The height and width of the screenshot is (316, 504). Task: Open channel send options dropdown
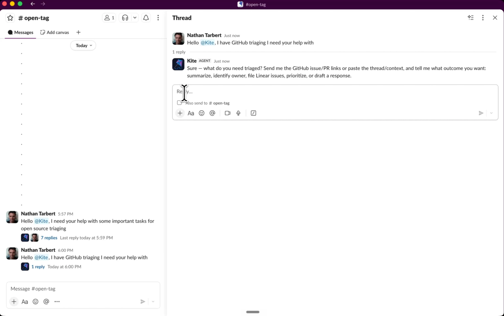coord(153,301)
